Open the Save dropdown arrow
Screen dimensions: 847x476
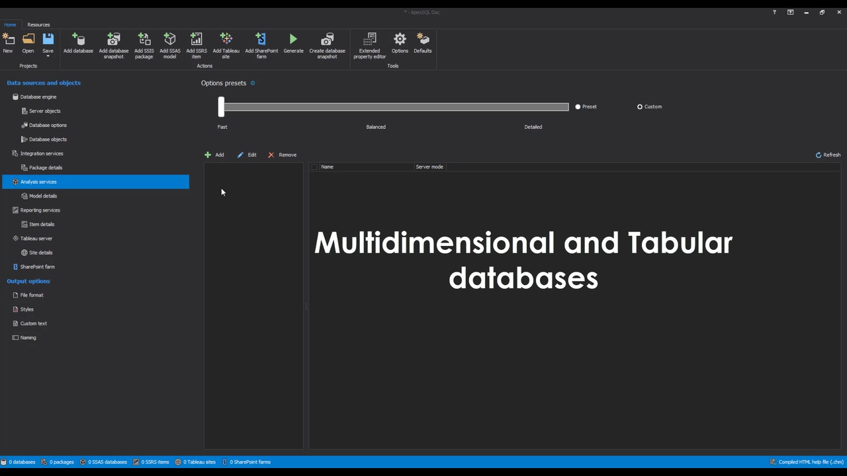point(48,56)
